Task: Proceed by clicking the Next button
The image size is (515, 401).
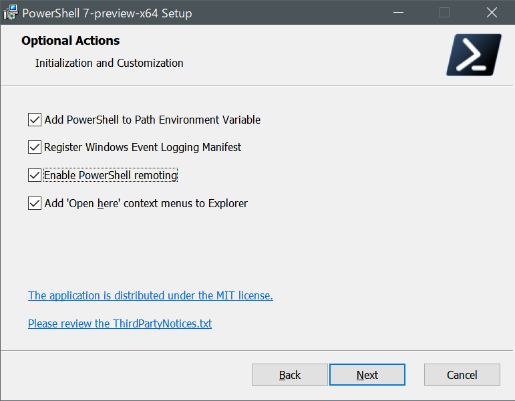Action: tap(367, 375)
